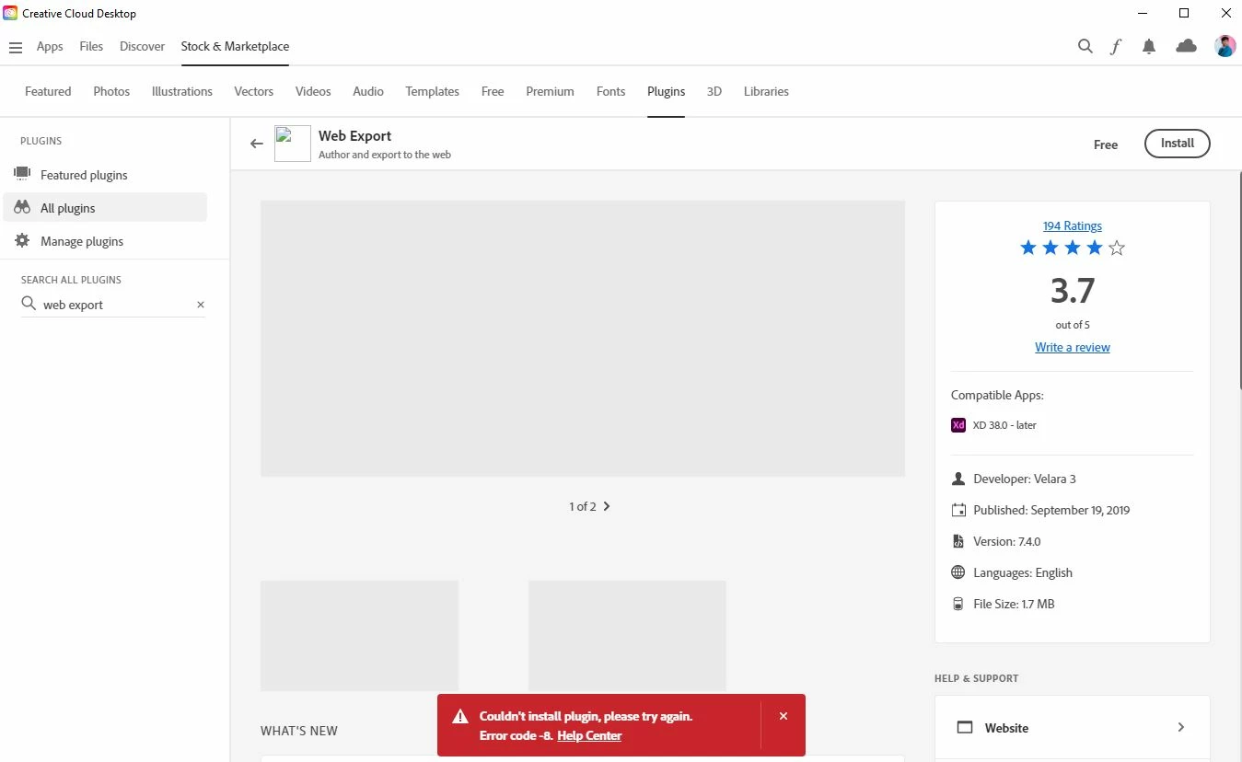
Task: Click the languages globe icon
Action: click(958, 572)
